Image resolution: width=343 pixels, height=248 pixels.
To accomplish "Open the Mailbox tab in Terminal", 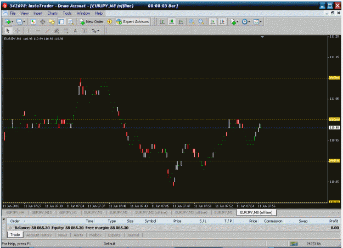I will coord(95,235).
